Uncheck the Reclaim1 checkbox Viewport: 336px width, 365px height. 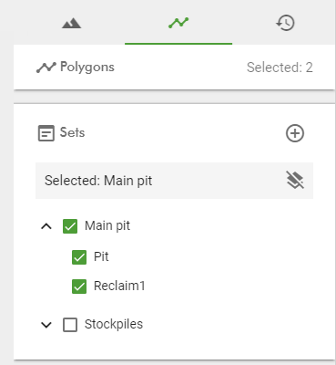[x=79, y=287]
